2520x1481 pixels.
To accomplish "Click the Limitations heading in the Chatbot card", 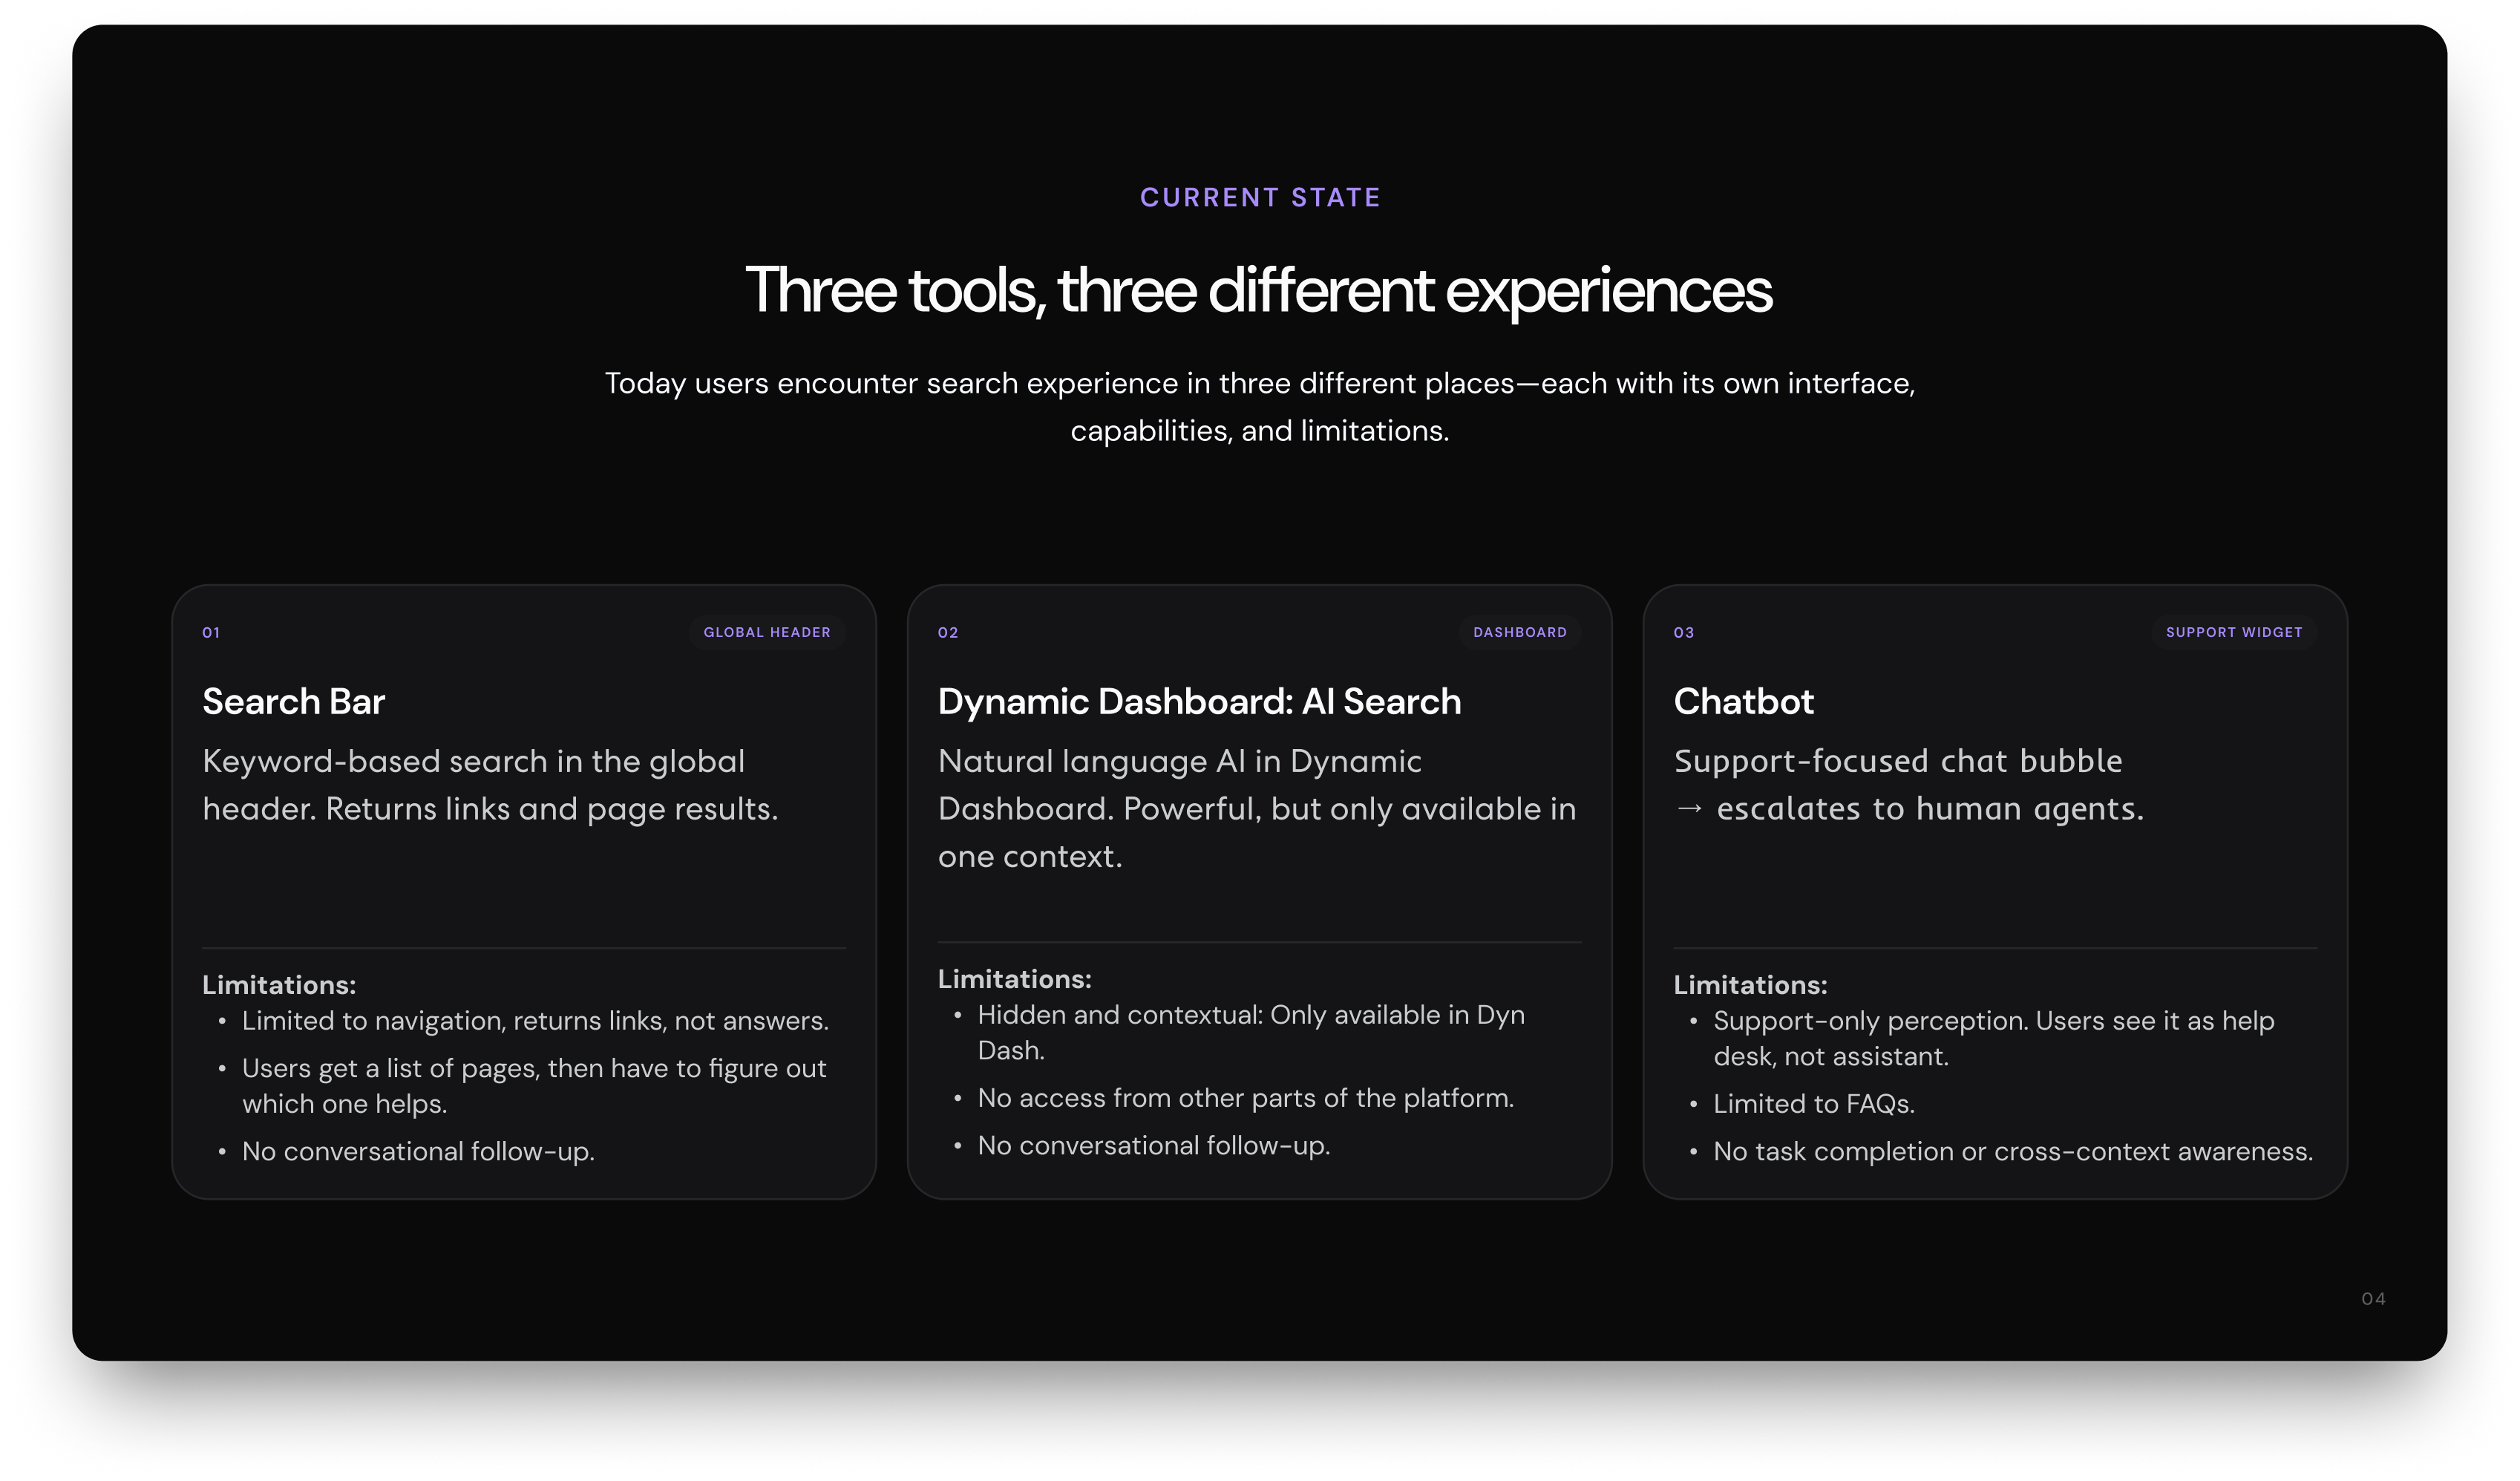I will click(1751, 985).
